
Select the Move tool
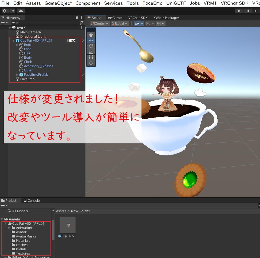point(91,41)
